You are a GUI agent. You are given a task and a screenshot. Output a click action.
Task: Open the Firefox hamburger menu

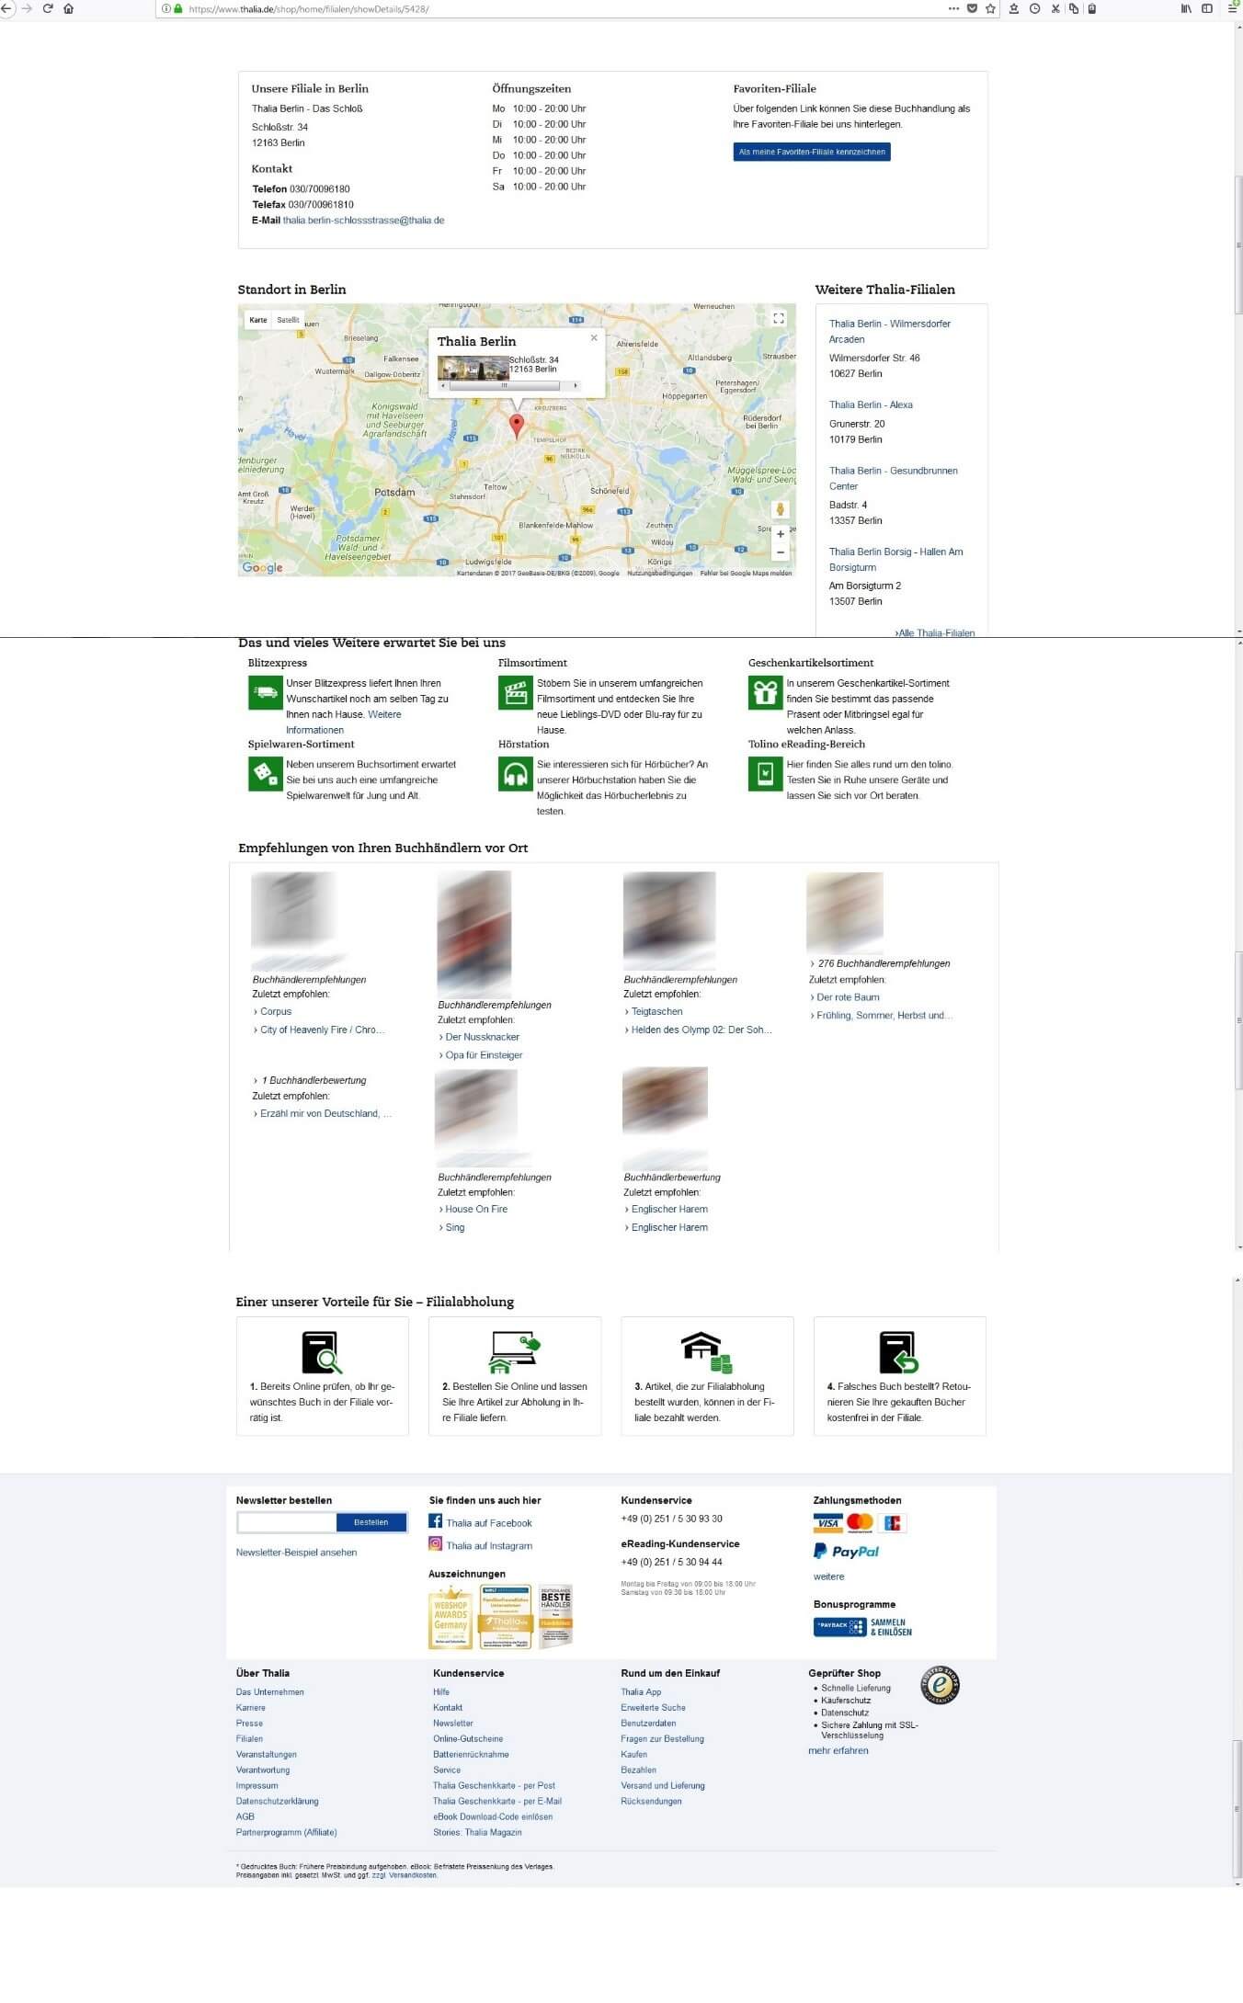point(1233,8)
